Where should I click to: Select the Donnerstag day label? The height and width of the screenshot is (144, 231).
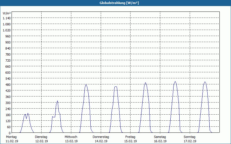click(101, 137)
